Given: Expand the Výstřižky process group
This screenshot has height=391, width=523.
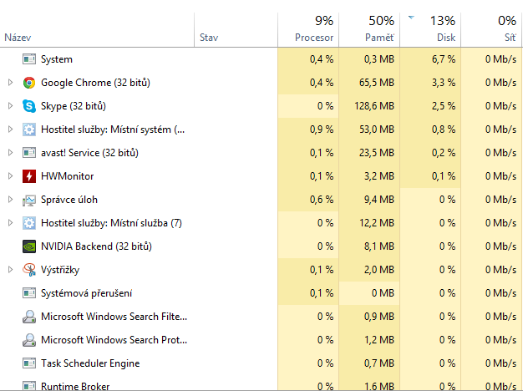Looking at the screenshot, I should [x=10, y=270].
